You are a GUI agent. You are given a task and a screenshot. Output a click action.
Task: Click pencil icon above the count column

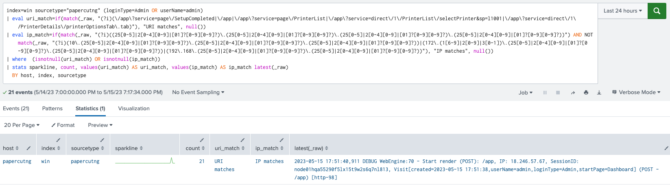coord(202,140)
